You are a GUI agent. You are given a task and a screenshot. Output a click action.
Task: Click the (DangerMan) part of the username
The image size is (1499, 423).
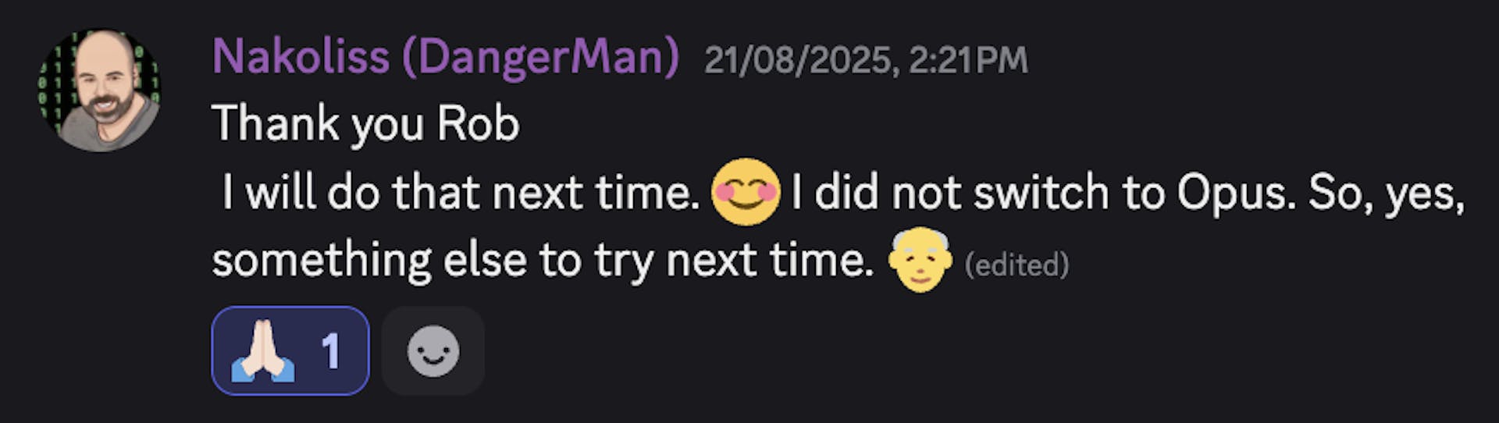tap(540, 58)
